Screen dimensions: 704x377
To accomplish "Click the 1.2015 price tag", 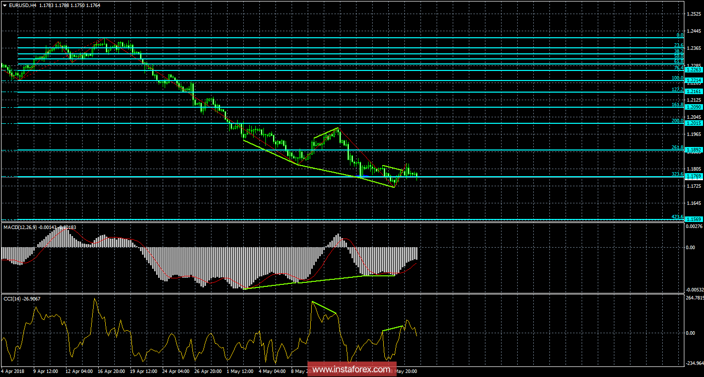I will point(693,123).
